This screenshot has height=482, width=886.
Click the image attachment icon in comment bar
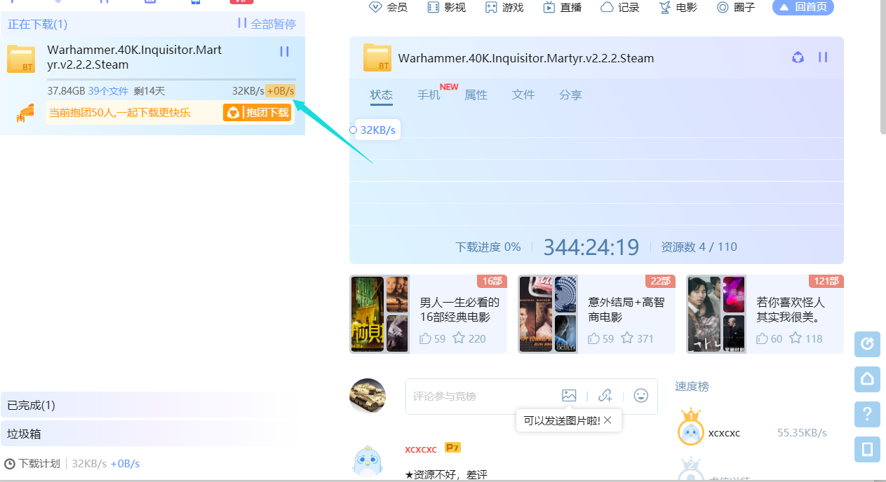click(x=569, y=395)
